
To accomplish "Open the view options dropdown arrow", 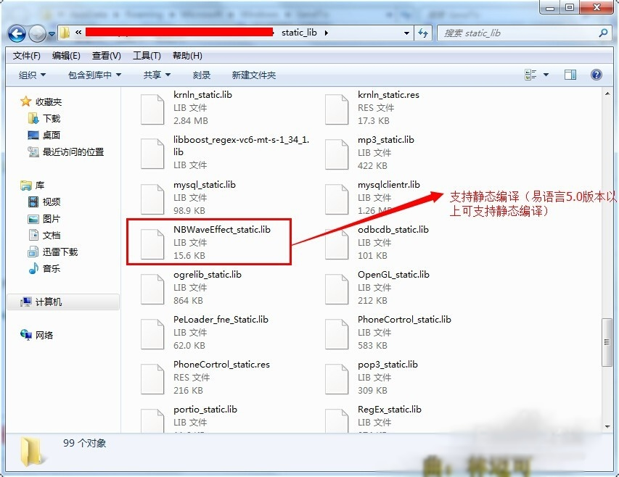I will (546, 75).
